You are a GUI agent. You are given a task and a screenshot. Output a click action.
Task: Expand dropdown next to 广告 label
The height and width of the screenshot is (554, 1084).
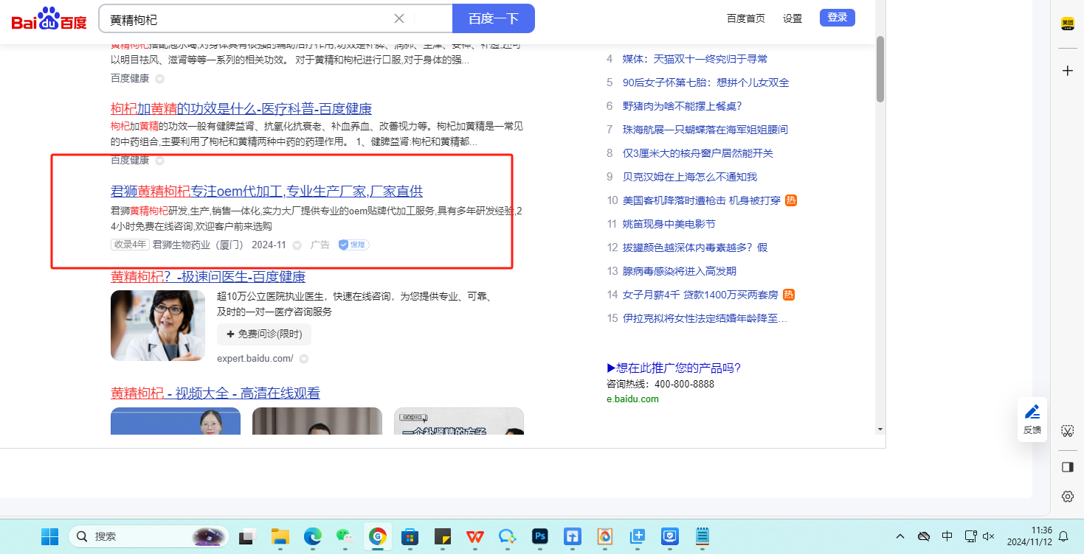tap(297, 245)
